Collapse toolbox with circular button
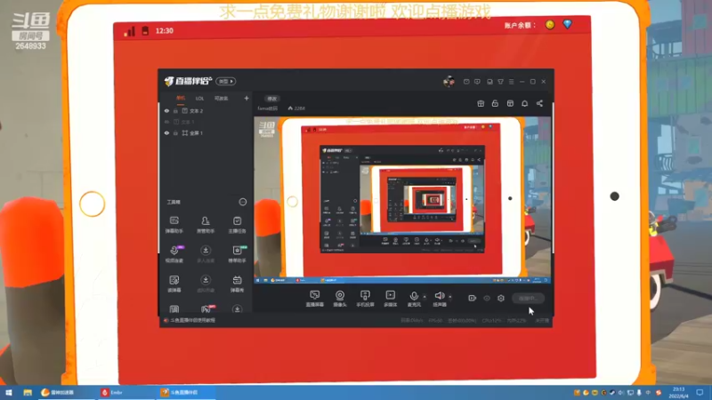This screenshot has height=400, width=712. pos(242,202)
